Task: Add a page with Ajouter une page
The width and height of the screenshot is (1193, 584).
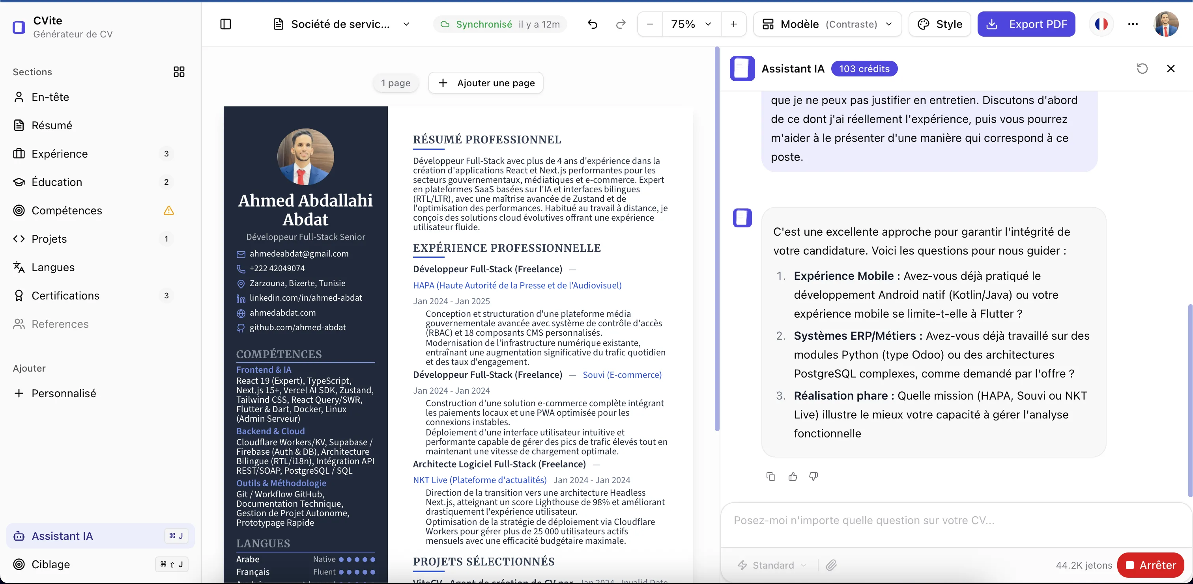Action: (485, 83)
